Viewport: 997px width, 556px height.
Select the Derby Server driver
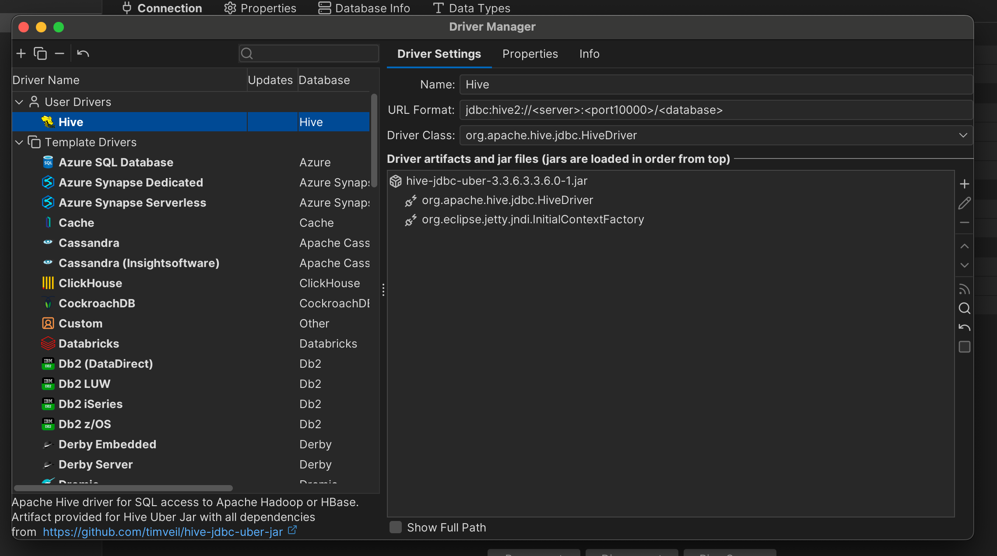(191, 464)
